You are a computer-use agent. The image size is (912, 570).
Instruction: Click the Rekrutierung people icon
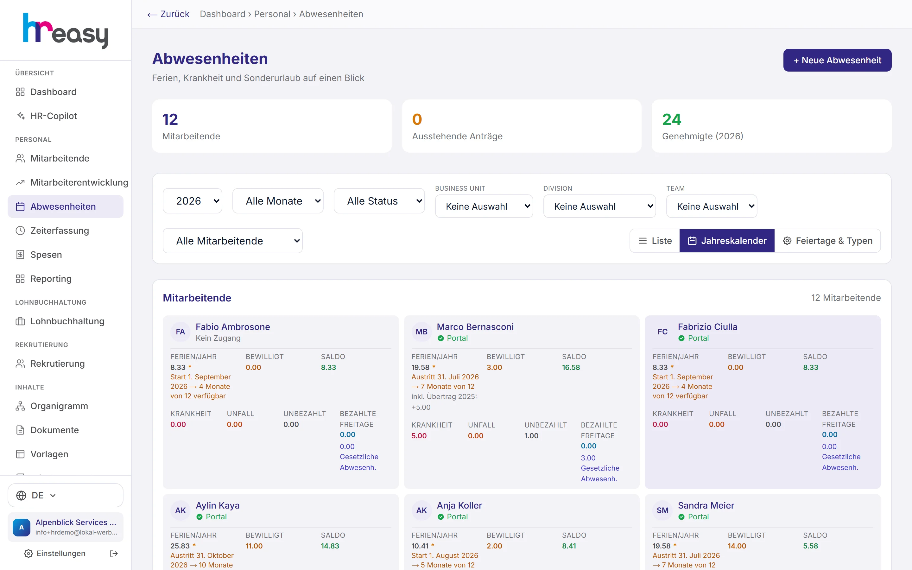pyautogui.click(x=20, y=364)
